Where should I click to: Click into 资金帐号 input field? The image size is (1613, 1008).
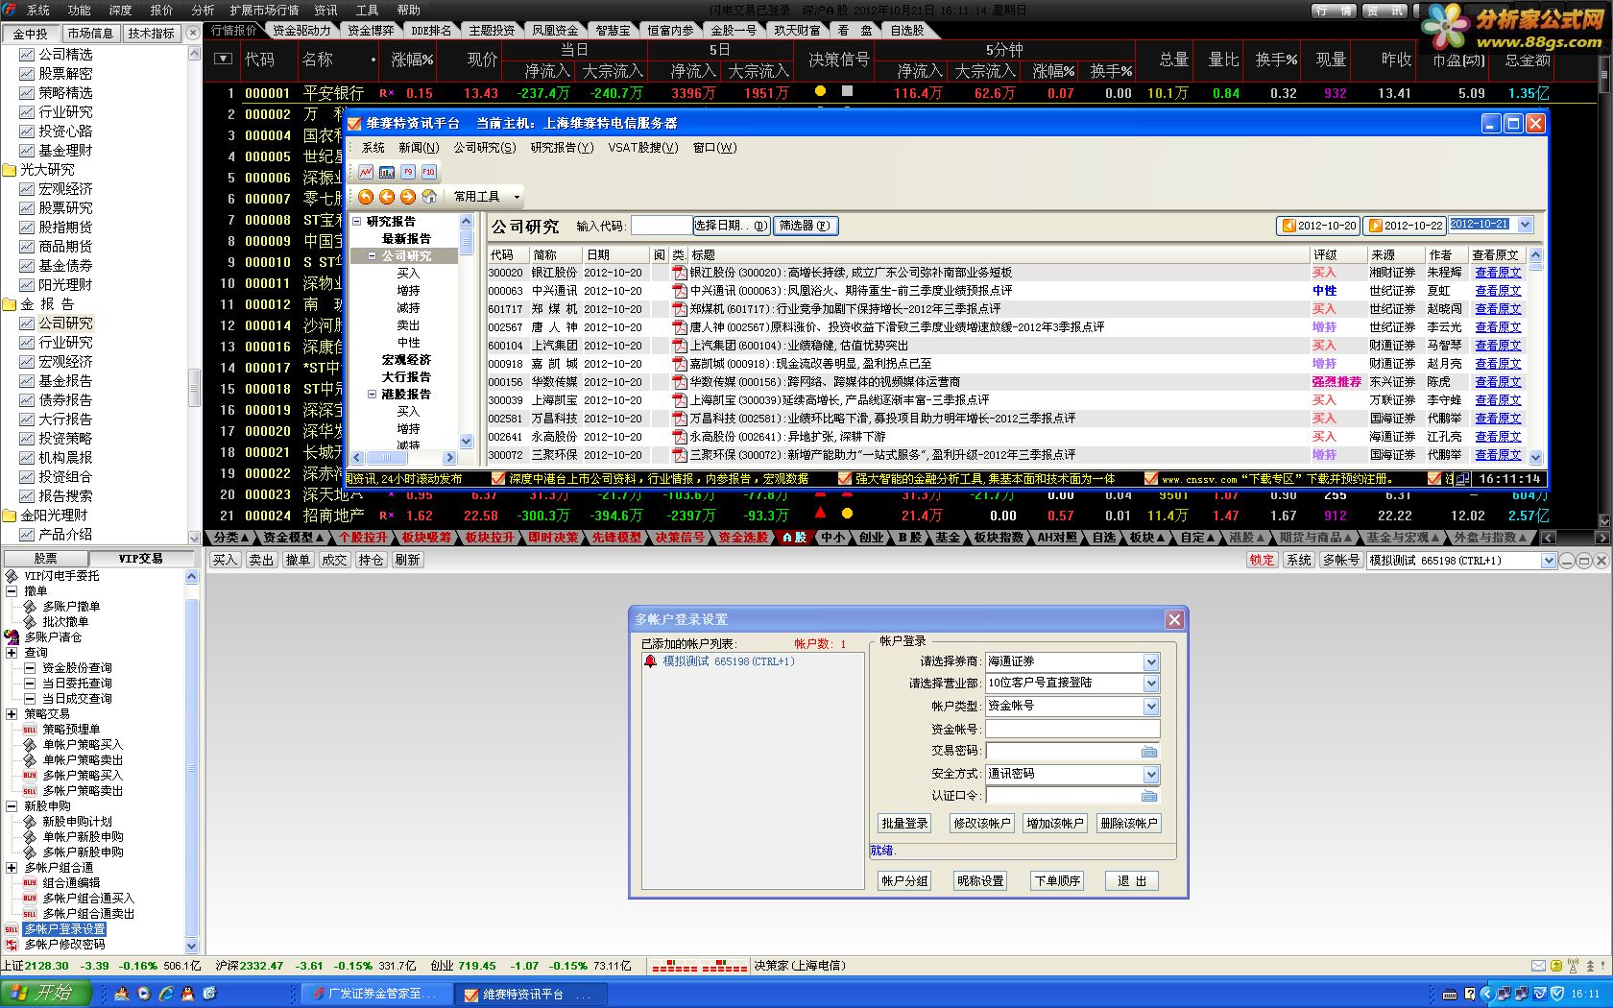[1072, 730]
